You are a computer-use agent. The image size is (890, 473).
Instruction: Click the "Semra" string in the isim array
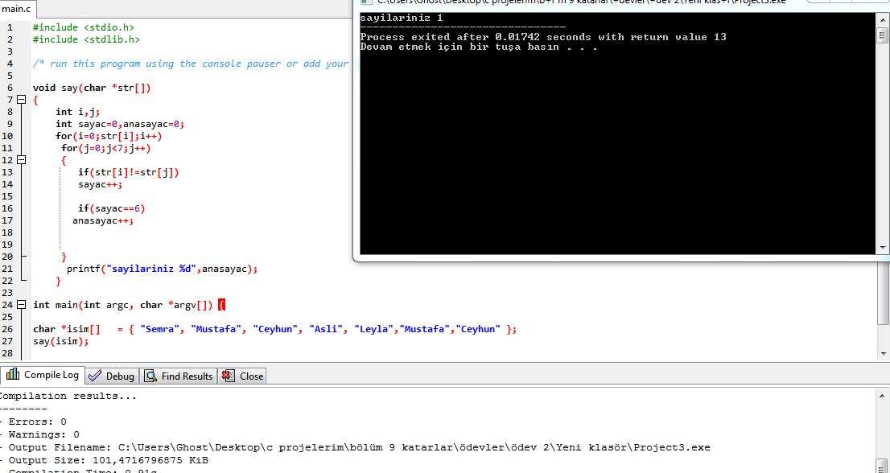(x=160, y=329)
